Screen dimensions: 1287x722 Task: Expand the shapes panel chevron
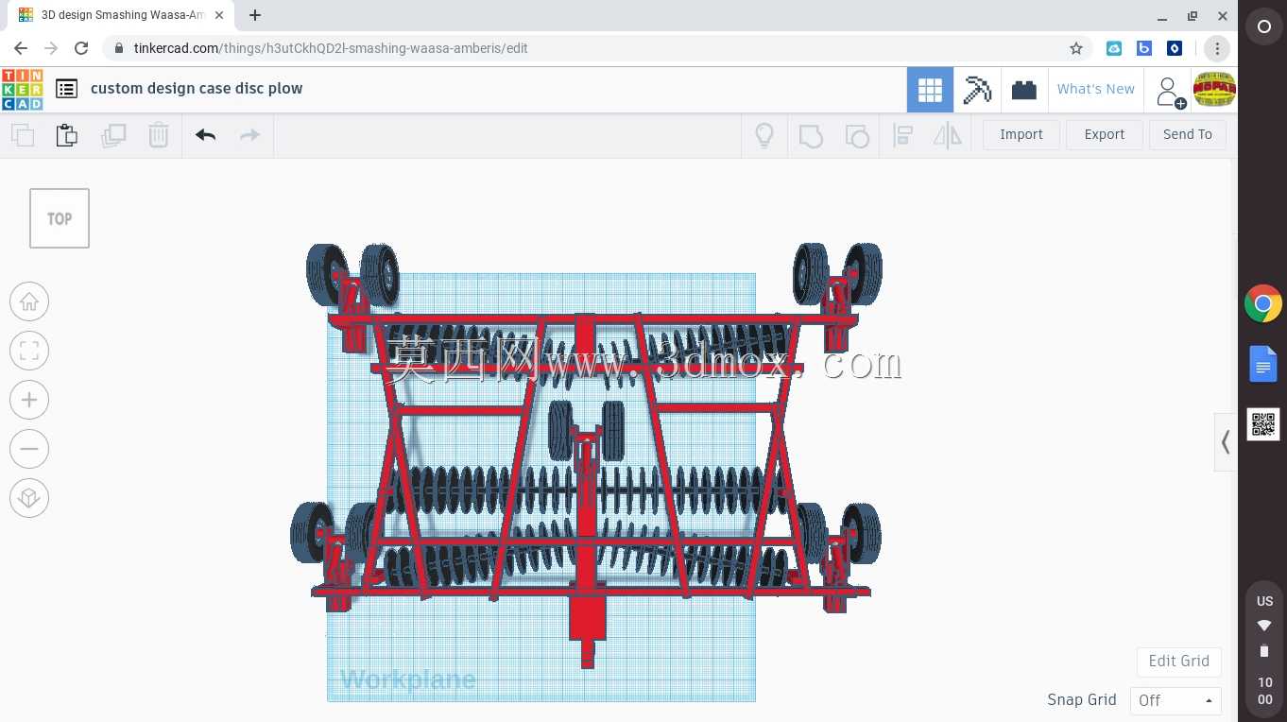pos(1226,441)
